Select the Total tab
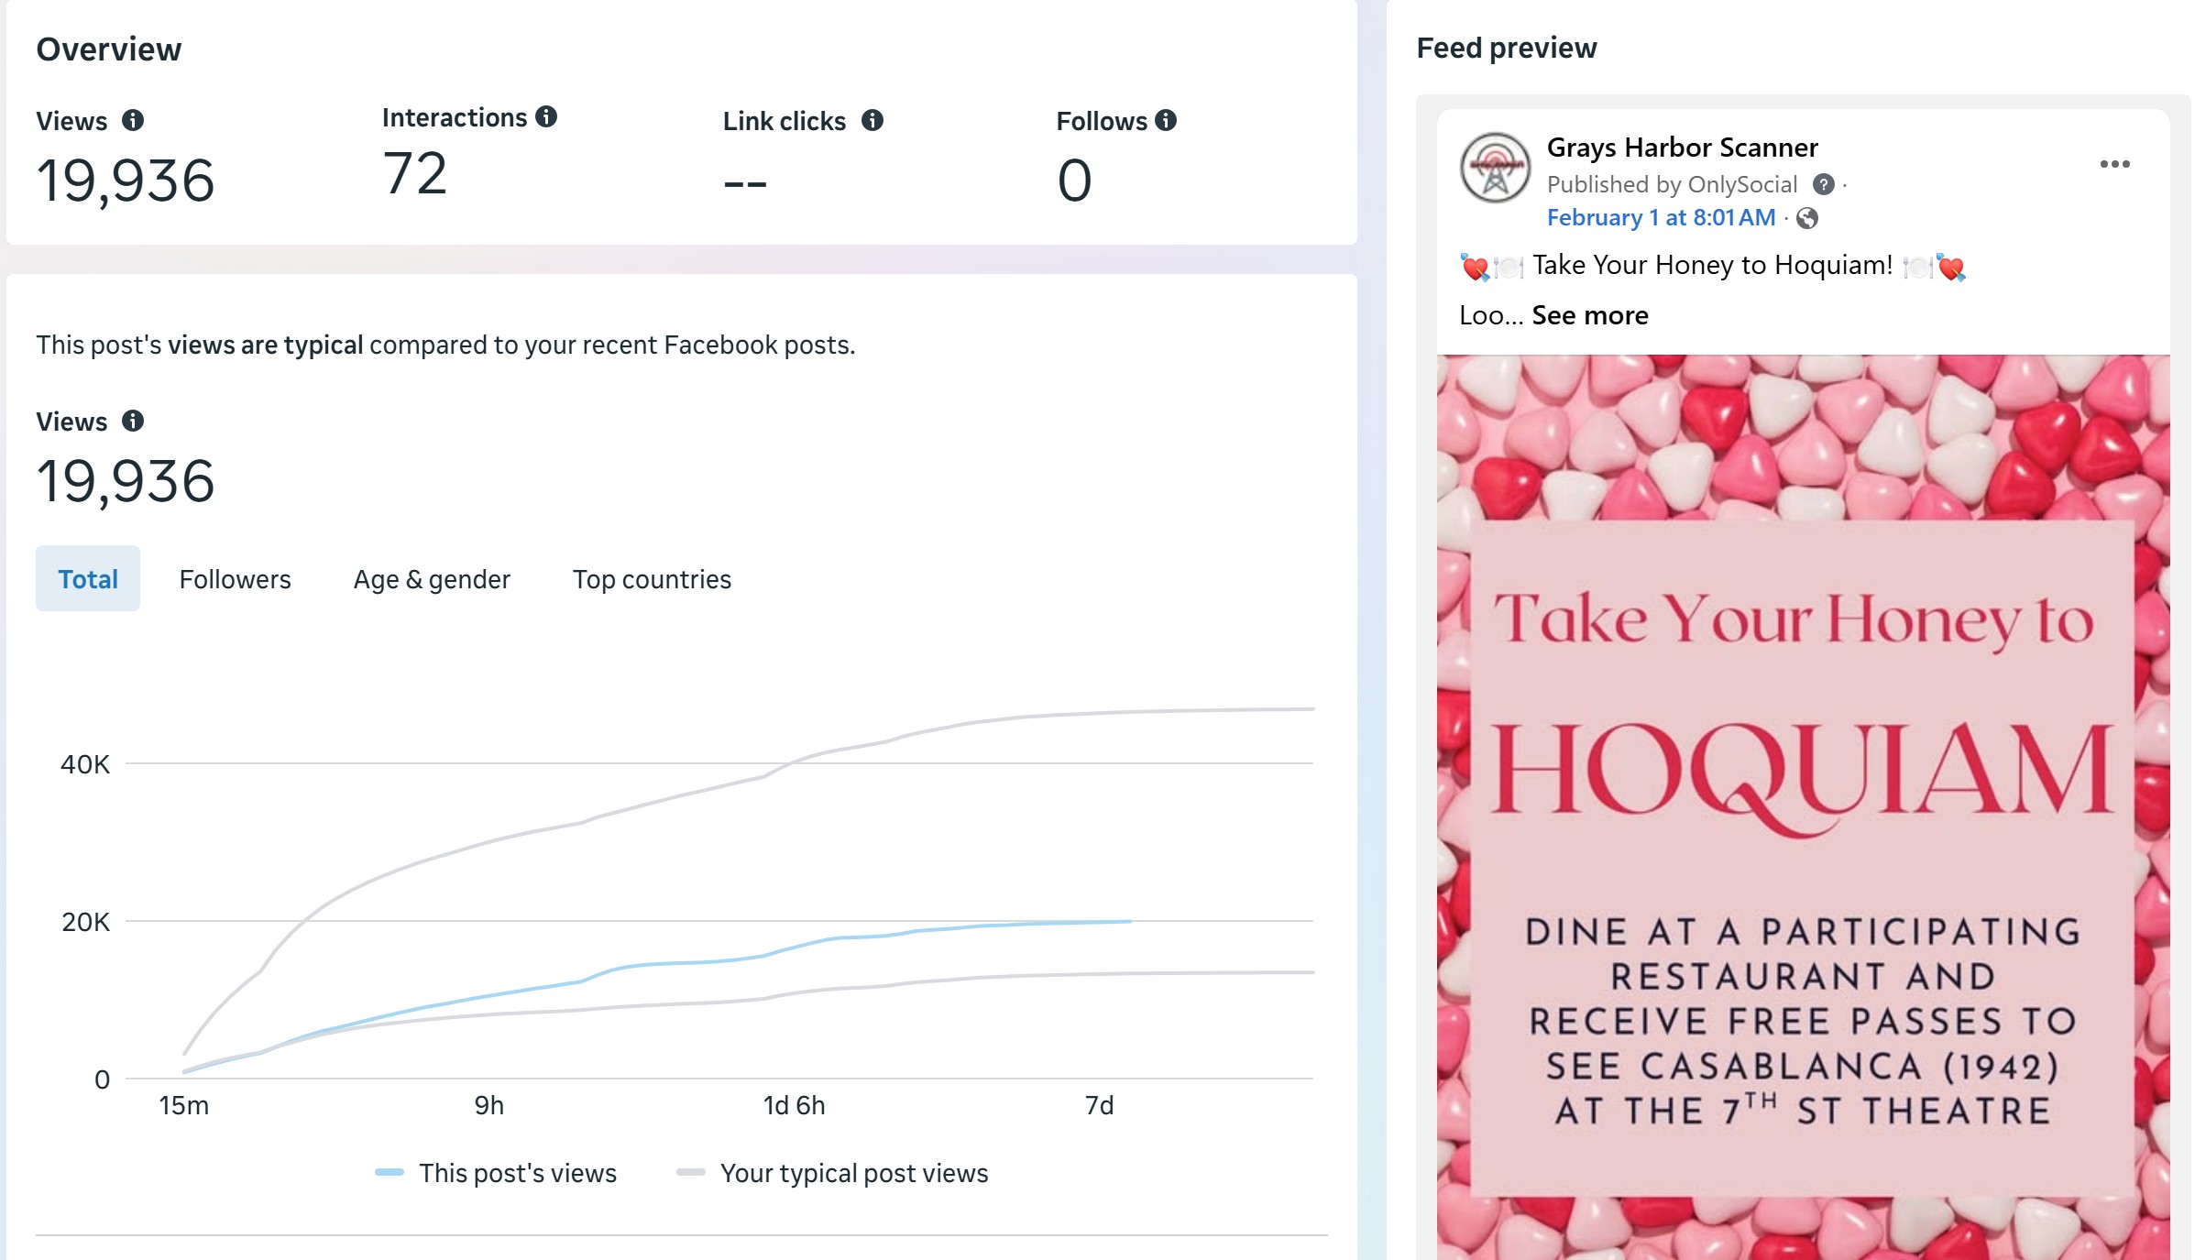 (88, 579)
